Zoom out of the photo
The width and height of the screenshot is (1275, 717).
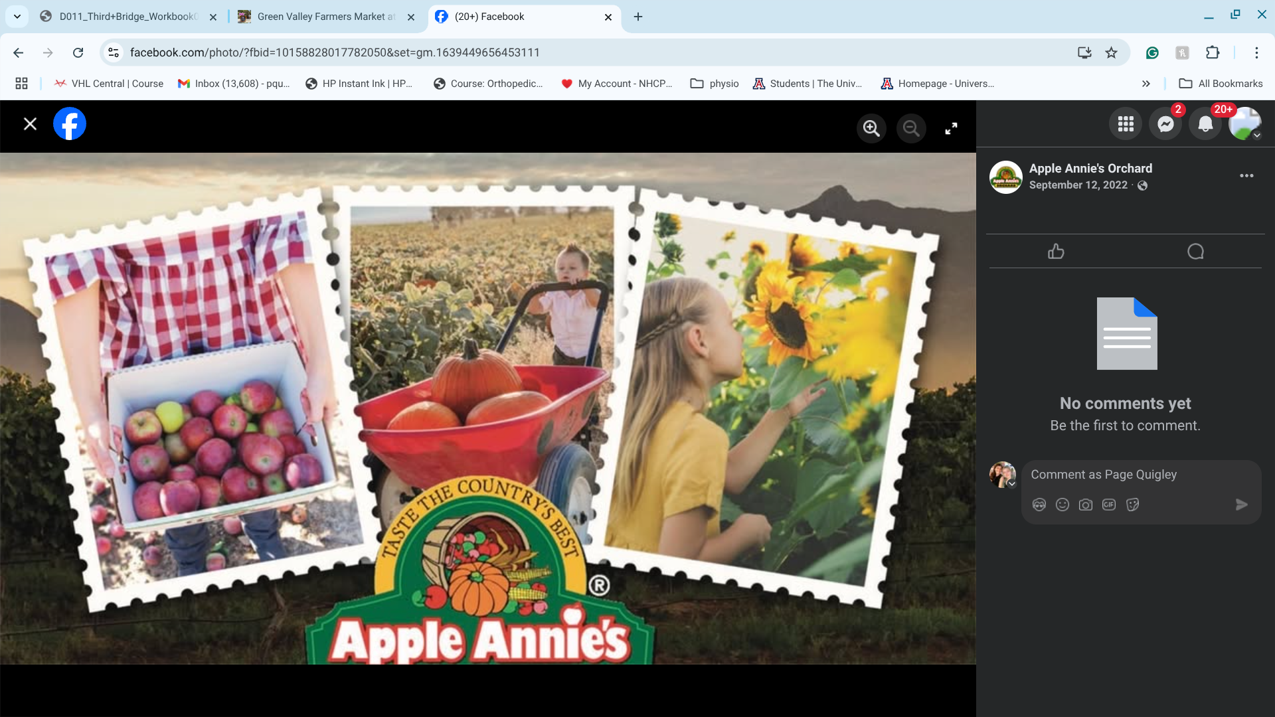point(911,128)
